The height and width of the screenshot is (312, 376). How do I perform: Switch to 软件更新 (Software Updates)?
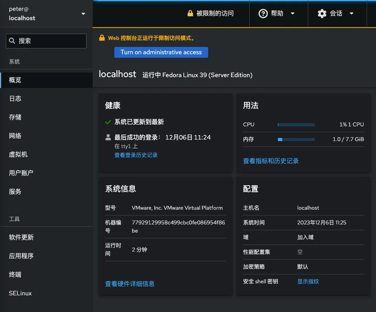pyautogui.click(x=21, y=237)
